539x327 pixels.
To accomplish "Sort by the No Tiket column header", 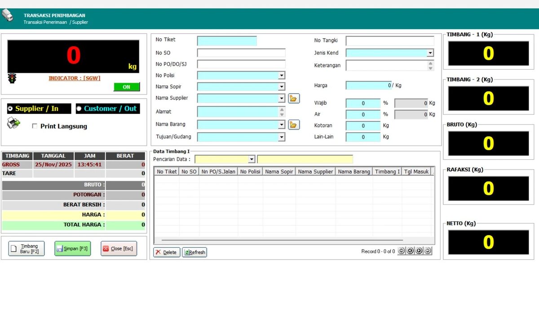I will 167,171.
